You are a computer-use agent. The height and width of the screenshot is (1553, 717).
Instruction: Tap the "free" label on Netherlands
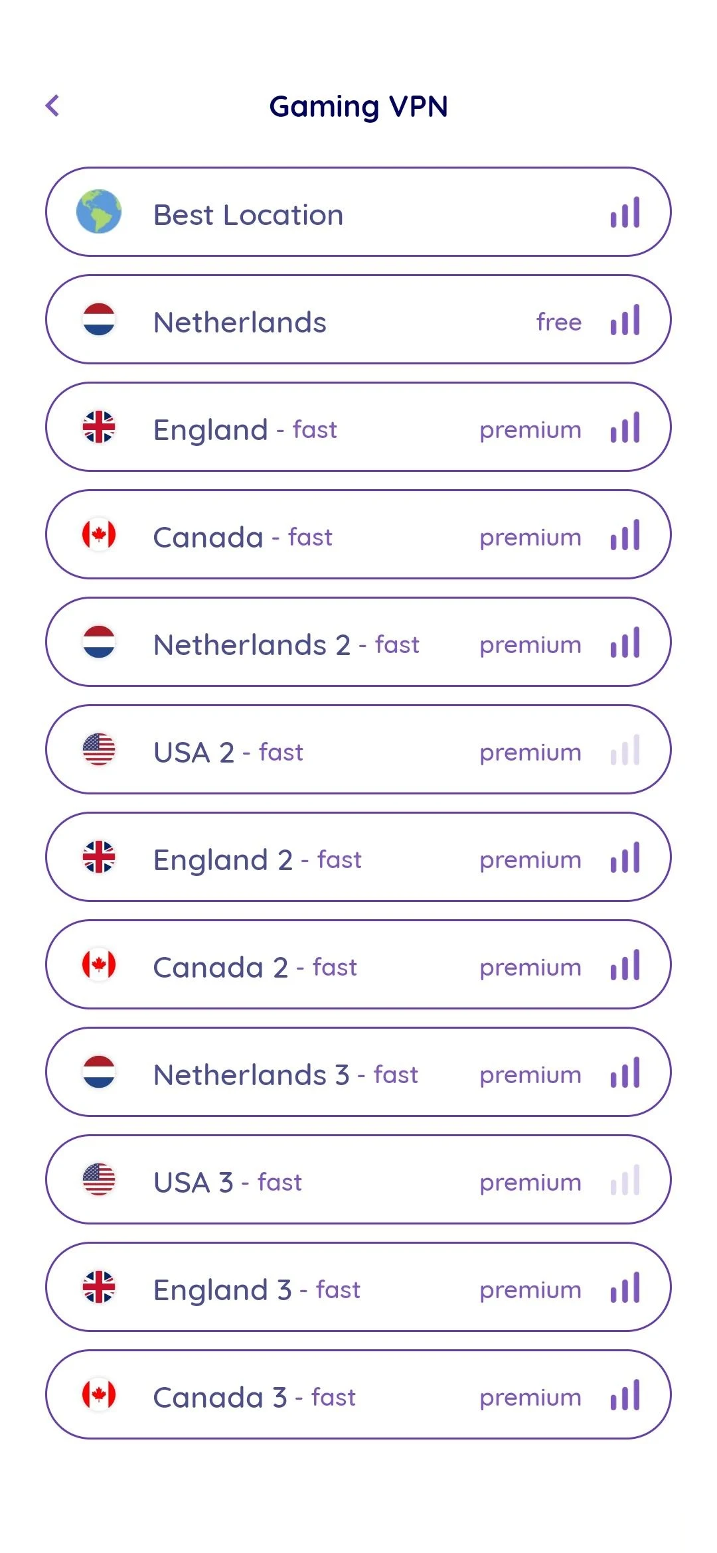click(558, 322)
